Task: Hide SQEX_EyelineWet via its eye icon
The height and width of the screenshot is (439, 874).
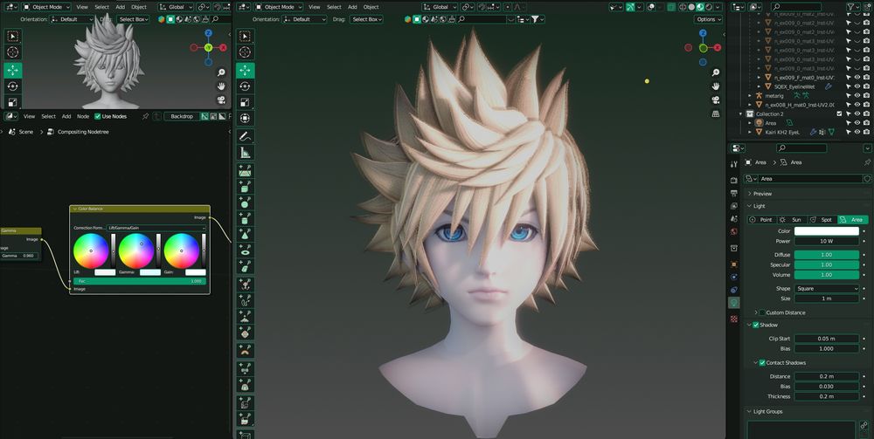Action: tap(857, 86)
